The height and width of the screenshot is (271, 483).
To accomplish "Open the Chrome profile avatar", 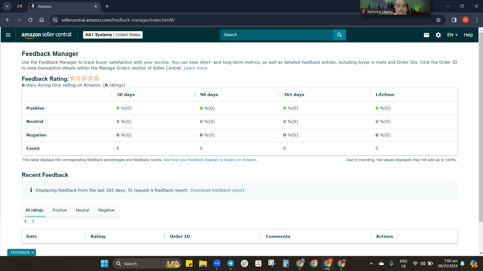I will point(465,20).
